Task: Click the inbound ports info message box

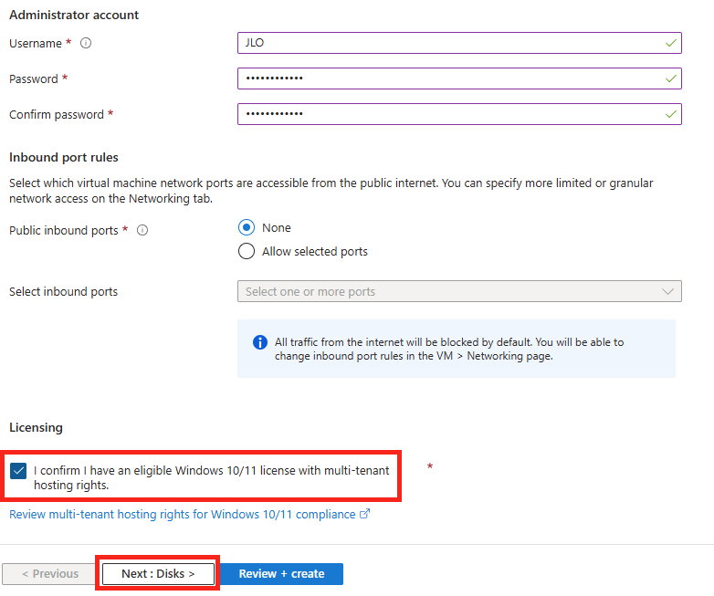Action: (x=457, y=349)
